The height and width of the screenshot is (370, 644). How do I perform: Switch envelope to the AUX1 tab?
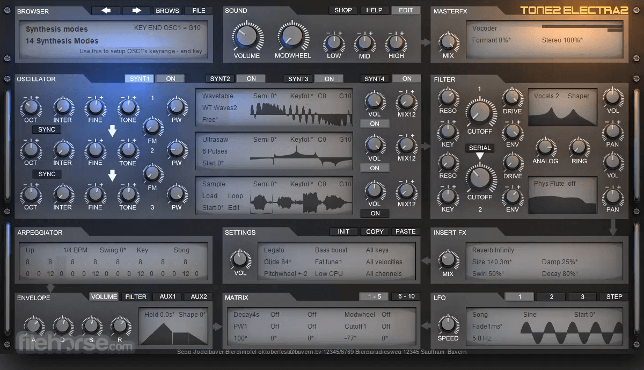click(167, 296)
